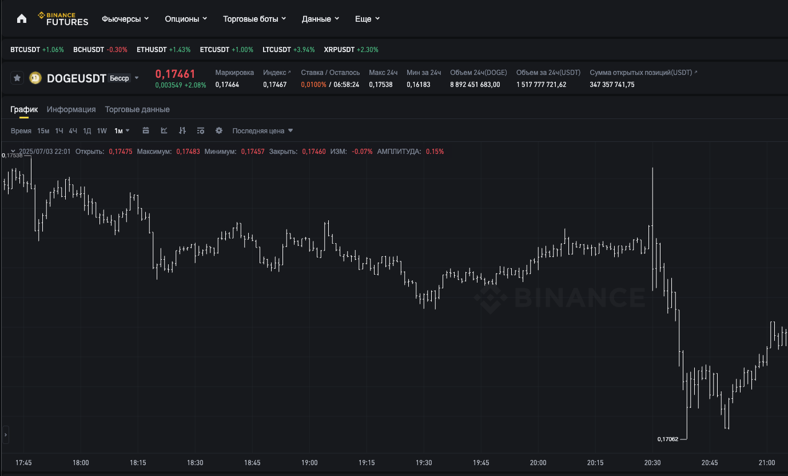Image resolution: width=788 pixels, height=476 pixels.
Task: Select the Время line chart mode
Action: [x=21, y=131]
